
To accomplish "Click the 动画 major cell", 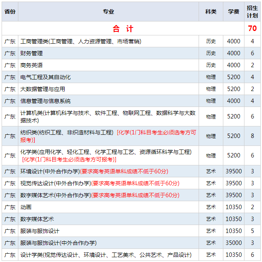I will point(108,207).
